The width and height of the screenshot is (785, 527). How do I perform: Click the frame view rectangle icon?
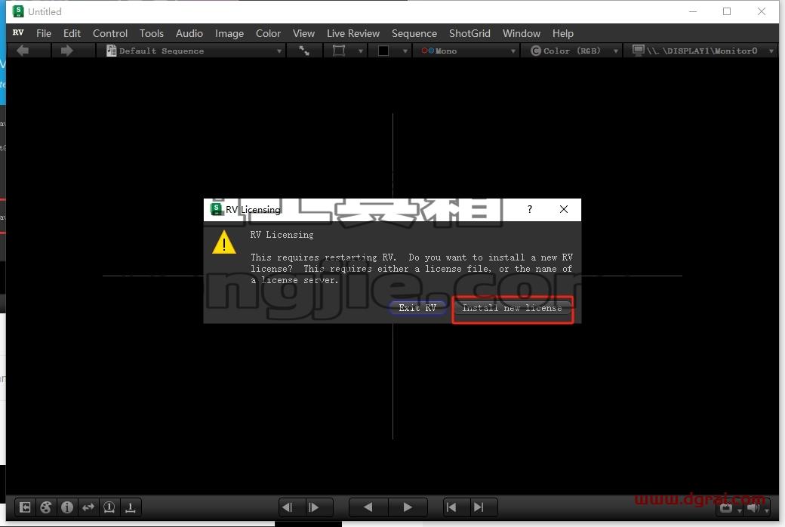pyautogui.click(x=339, y=51)
